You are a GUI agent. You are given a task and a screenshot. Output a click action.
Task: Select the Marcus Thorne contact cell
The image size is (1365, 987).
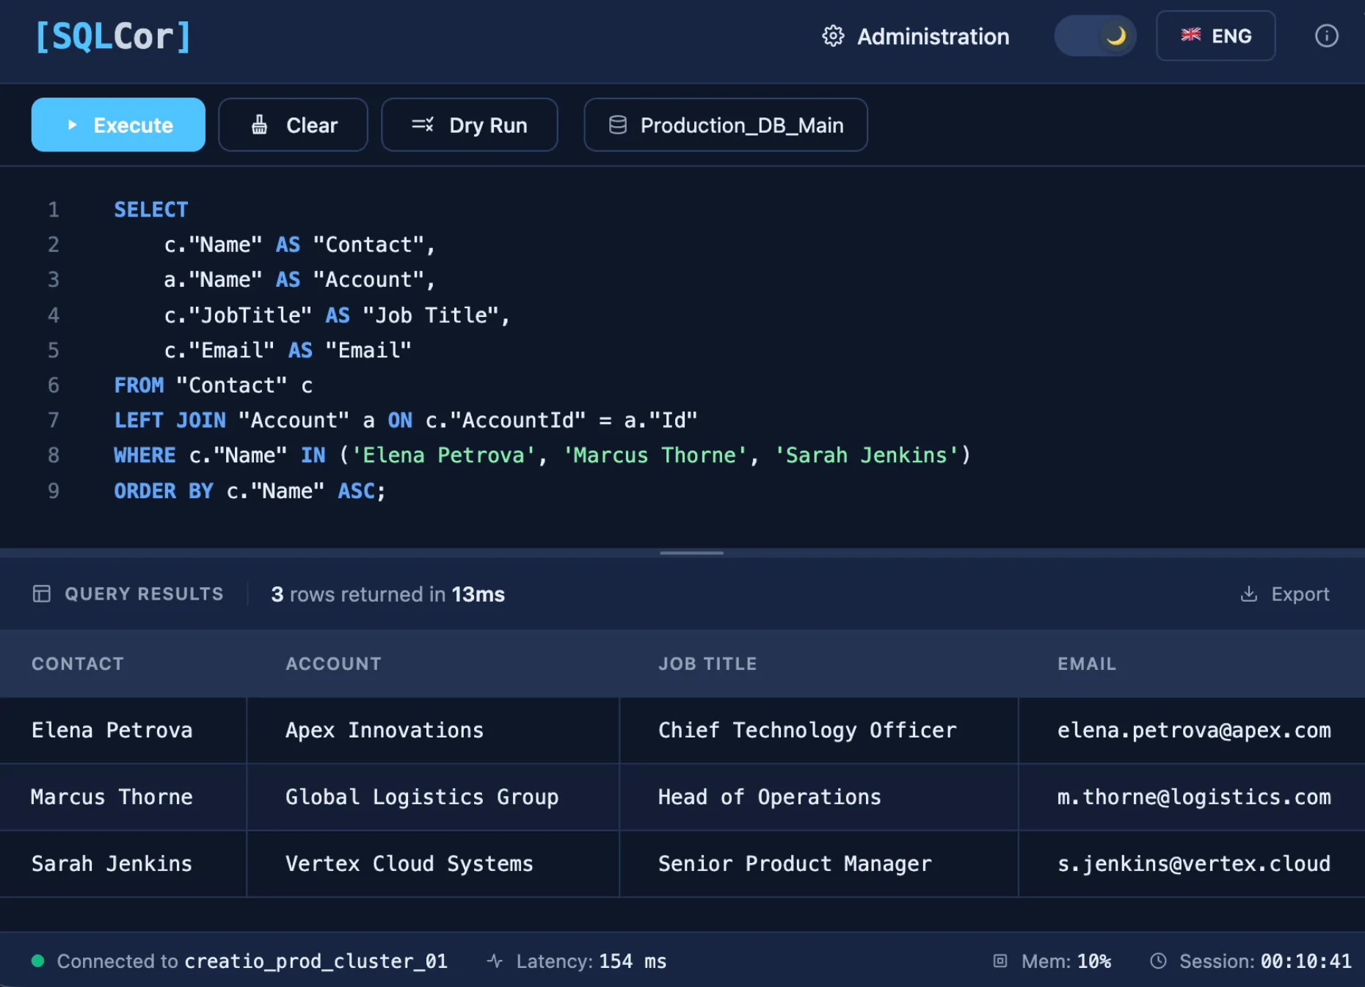point(123,797)
